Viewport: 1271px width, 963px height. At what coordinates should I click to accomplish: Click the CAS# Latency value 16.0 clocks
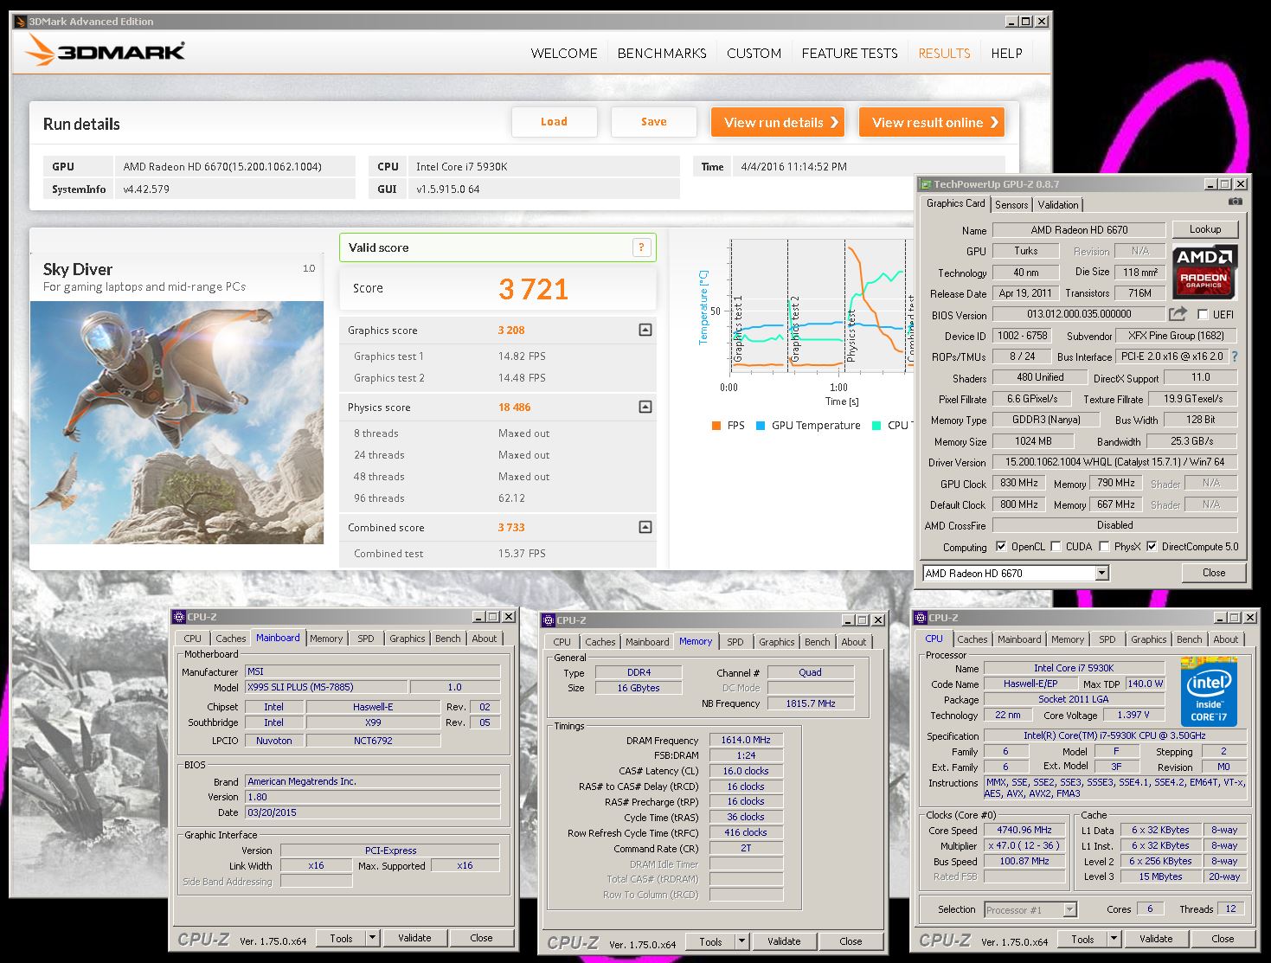pos(746,771)
